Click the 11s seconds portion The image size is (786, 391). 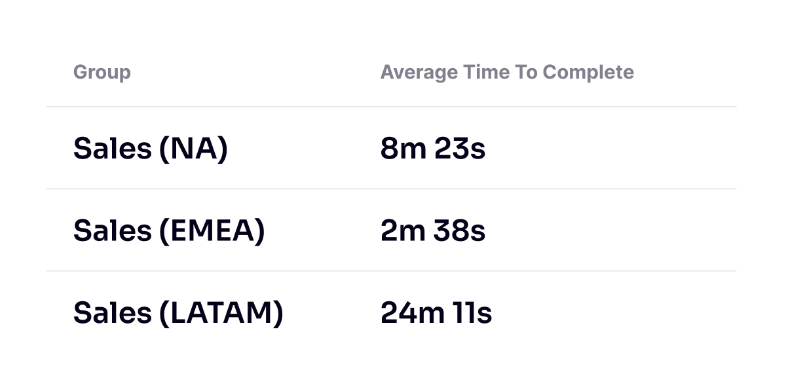472,313
